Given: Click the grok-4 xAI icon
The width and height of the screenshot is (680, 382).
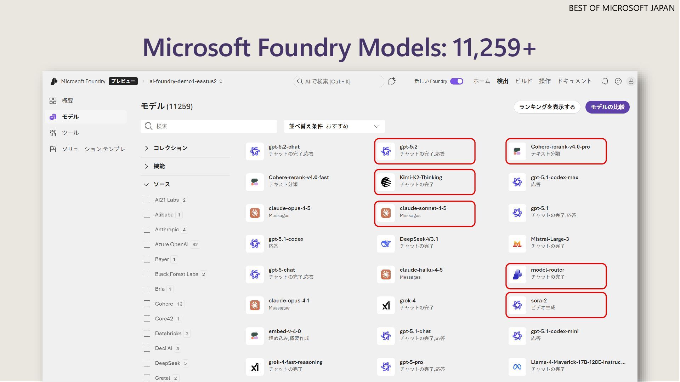Looking at the screenshot, I should [386, 305].
